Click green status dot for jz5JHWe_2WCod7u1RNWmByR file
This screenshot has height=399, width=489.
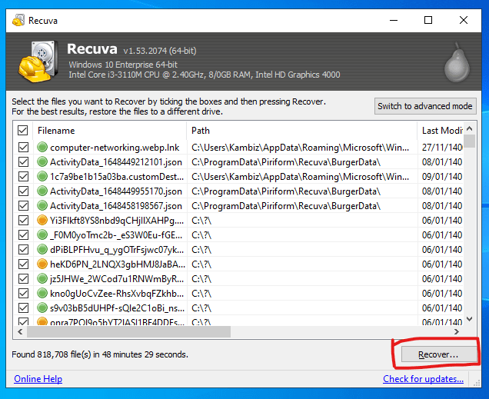pos(42,278)
